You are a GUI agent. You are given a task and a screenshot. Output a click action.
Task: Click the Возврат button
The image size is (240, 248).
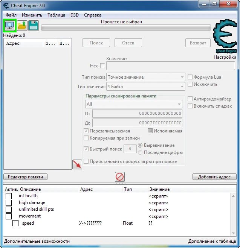tap(198, 43)
